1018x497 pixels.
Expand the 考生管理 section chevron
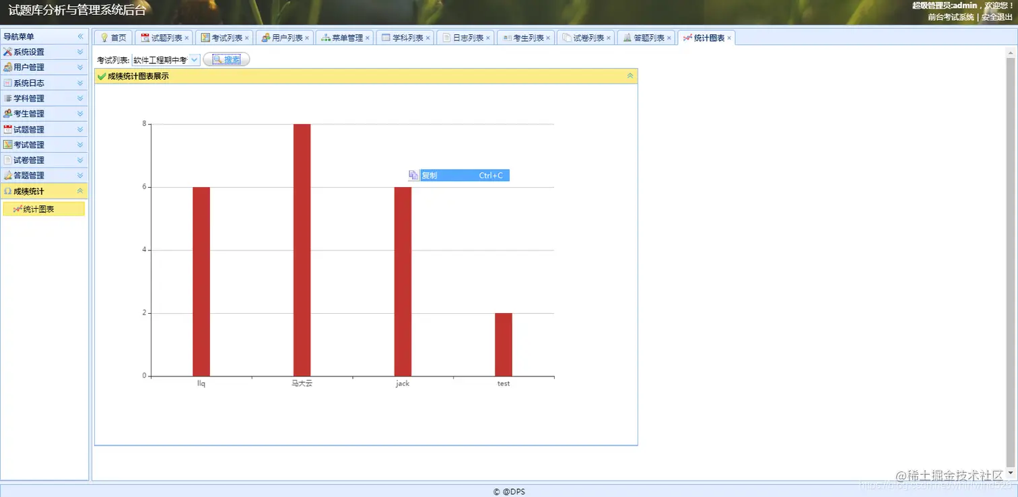tap(80, 114)
